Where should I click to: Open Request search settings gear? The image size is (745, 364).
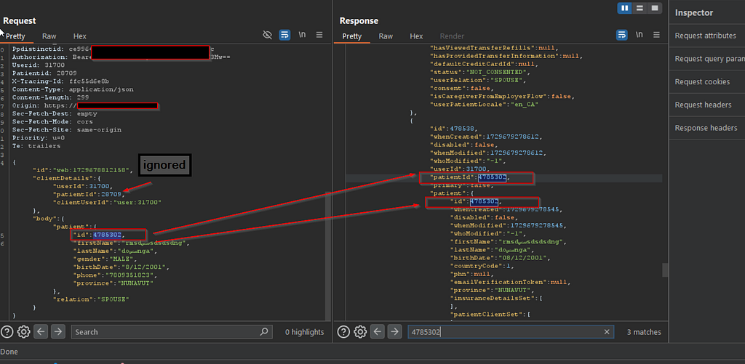tap(24, 332)
